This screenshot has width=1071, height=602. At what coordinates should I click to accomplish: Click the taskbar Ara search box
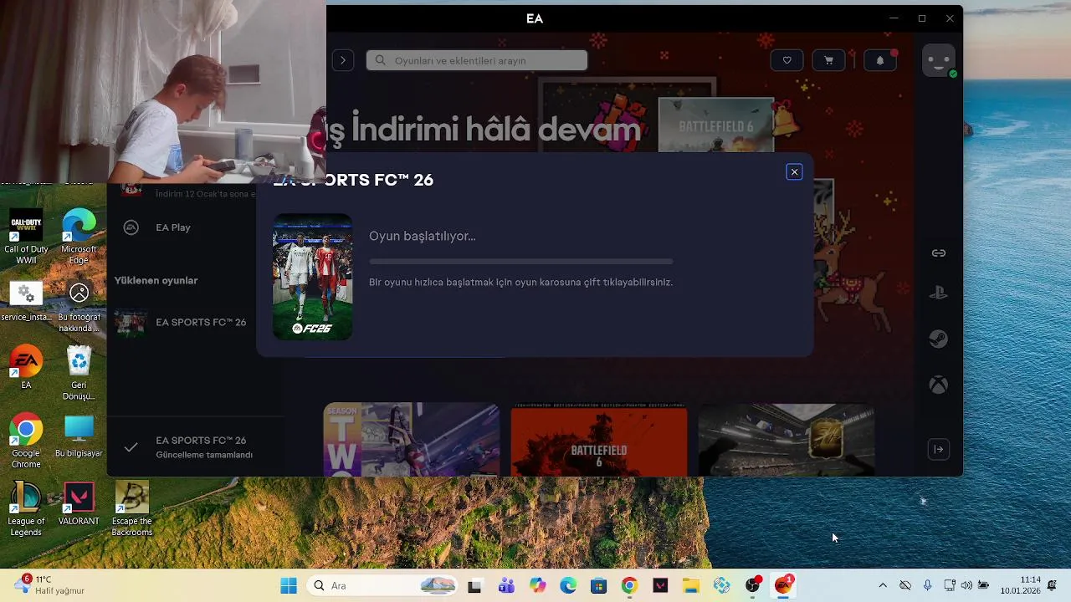click(x=384, y=585)
